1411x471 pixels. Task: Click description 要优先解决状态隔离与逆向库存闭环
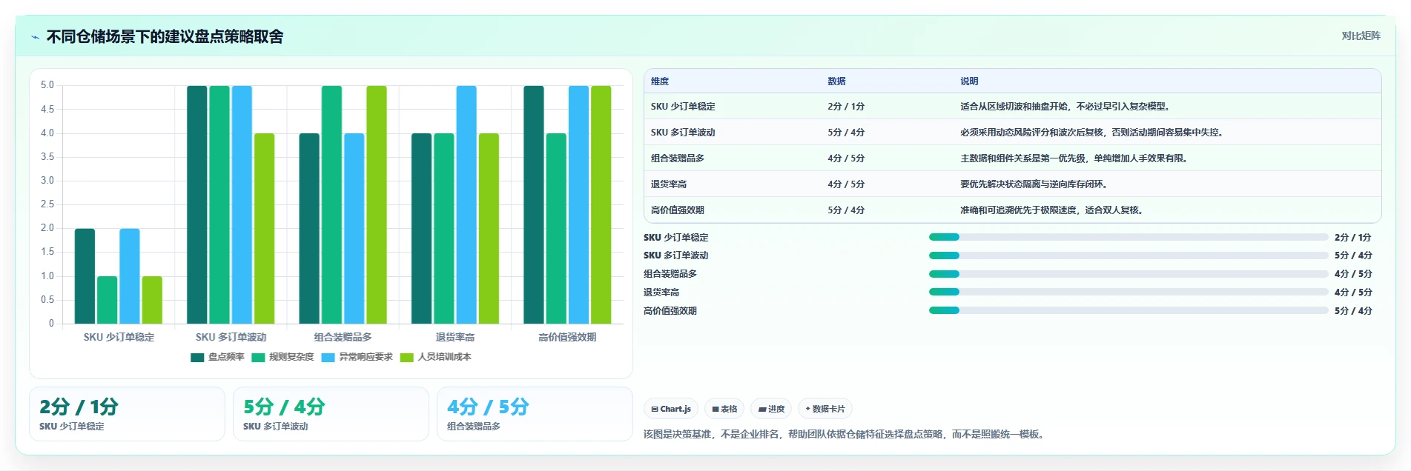pos(1036,184)
